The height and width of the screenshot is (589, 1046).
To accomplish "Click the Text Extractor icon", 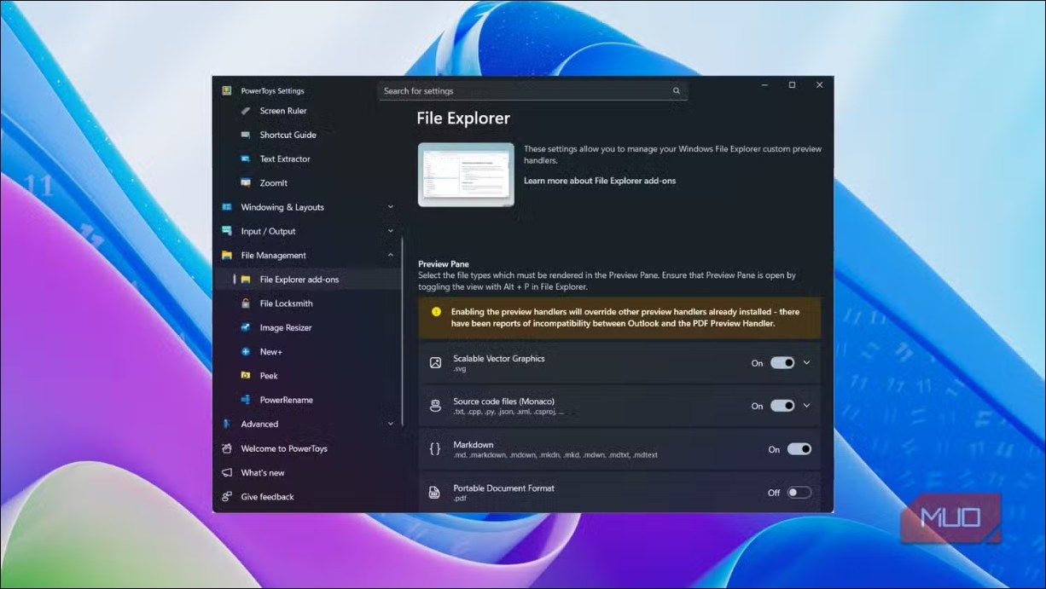I will (x=246, y=159).
